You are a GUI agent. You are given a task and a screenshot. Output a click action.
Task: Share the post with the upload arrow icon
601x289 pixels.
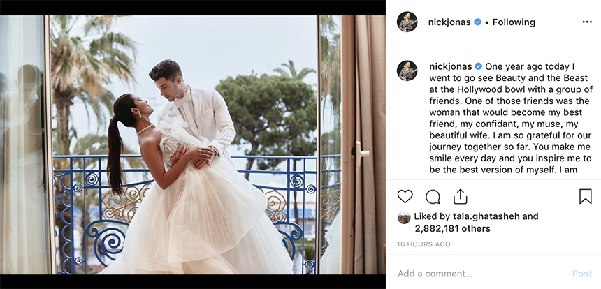pyautogui.click(x=460, y=196)
